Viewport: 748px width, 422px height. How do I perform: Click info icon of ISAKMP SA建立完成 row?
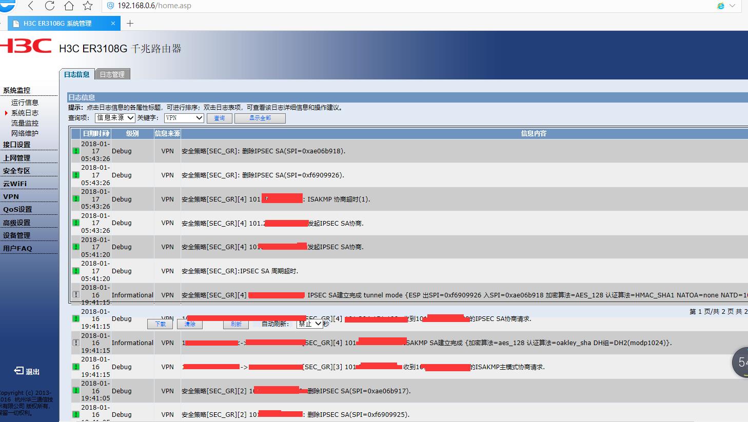click(x=76, y=343)
